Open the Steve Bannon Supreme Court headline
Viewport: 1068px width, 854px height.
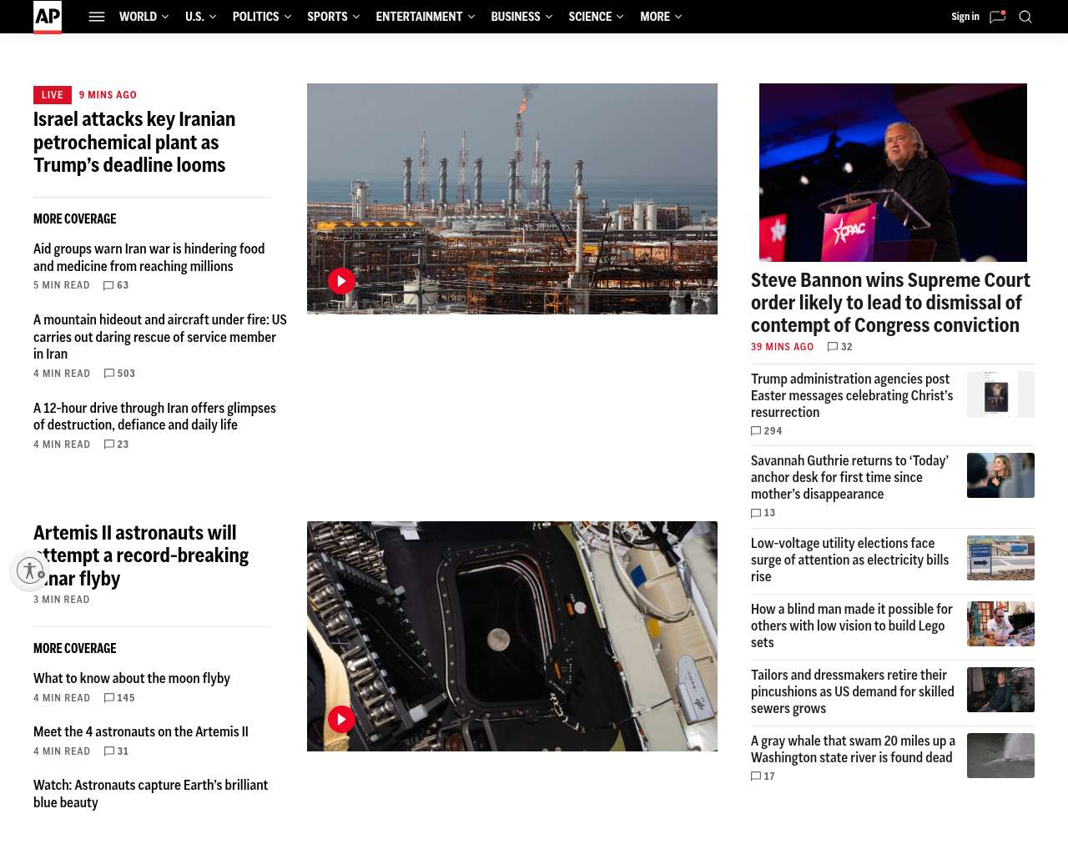(890, 303)
